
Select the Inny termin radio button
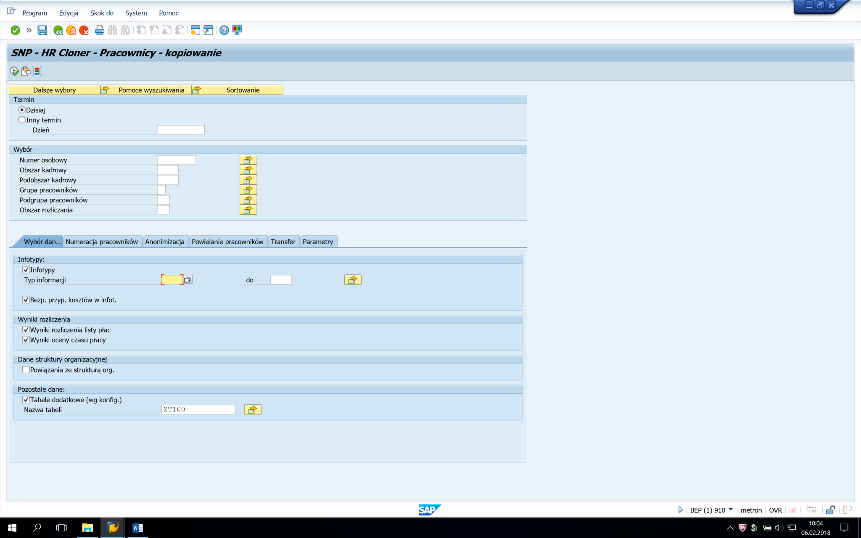tap(22, 120)
